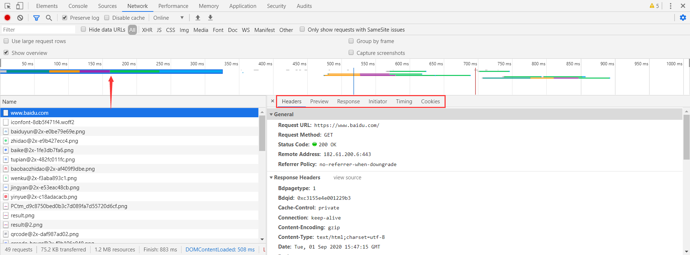
Task: Open the network search magnifier icon
Action: coord(49,18)
